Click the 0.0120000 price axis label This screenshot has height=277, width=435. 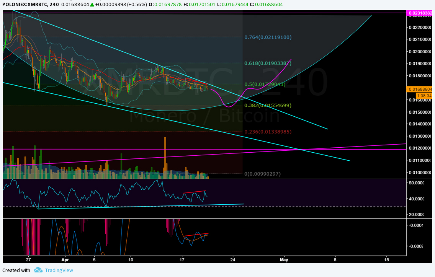420,148
